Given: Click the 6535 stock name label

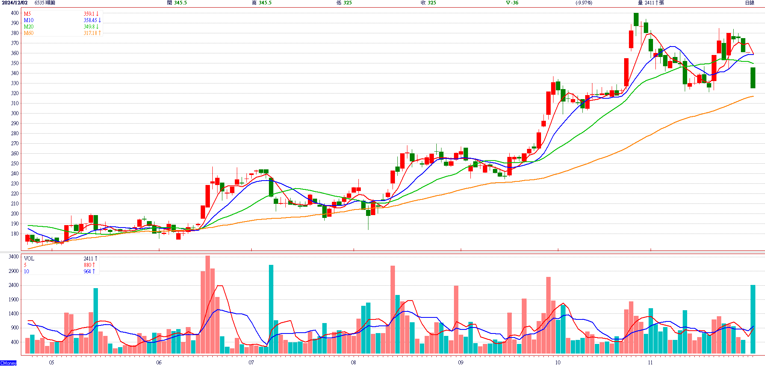Looking at the screenshot, I should tap(45, 3).
